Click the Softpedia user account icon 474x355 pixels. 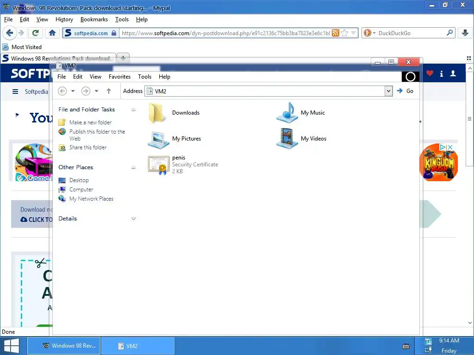(x=453, y=73)
